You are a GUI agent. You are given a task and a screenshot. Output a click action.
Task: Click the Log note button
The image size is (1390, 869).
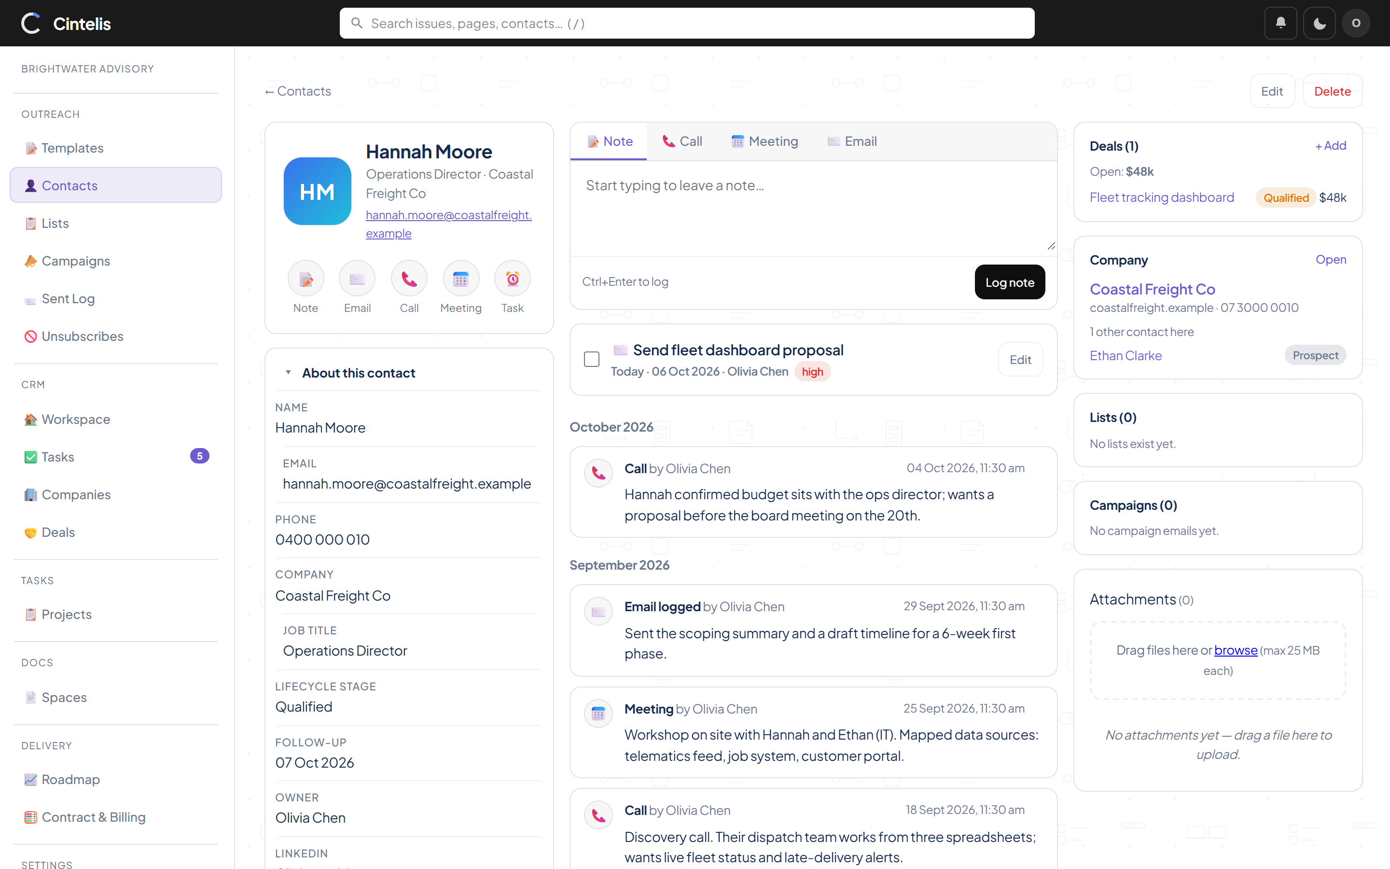click(x=1010, y=281)
